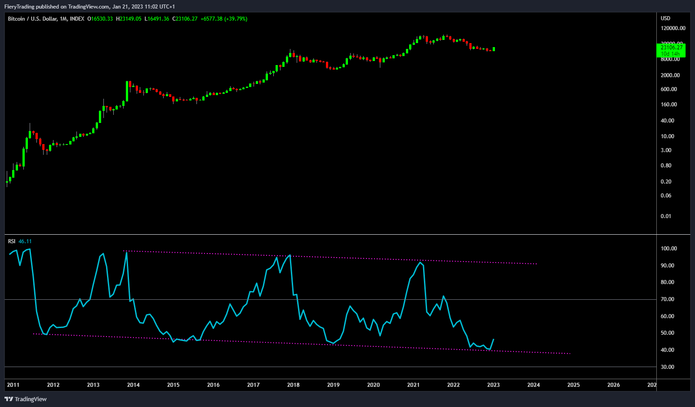The image size is (695, 407).
Task: Click the 0.20 price axis label
Action: point(666,182)
